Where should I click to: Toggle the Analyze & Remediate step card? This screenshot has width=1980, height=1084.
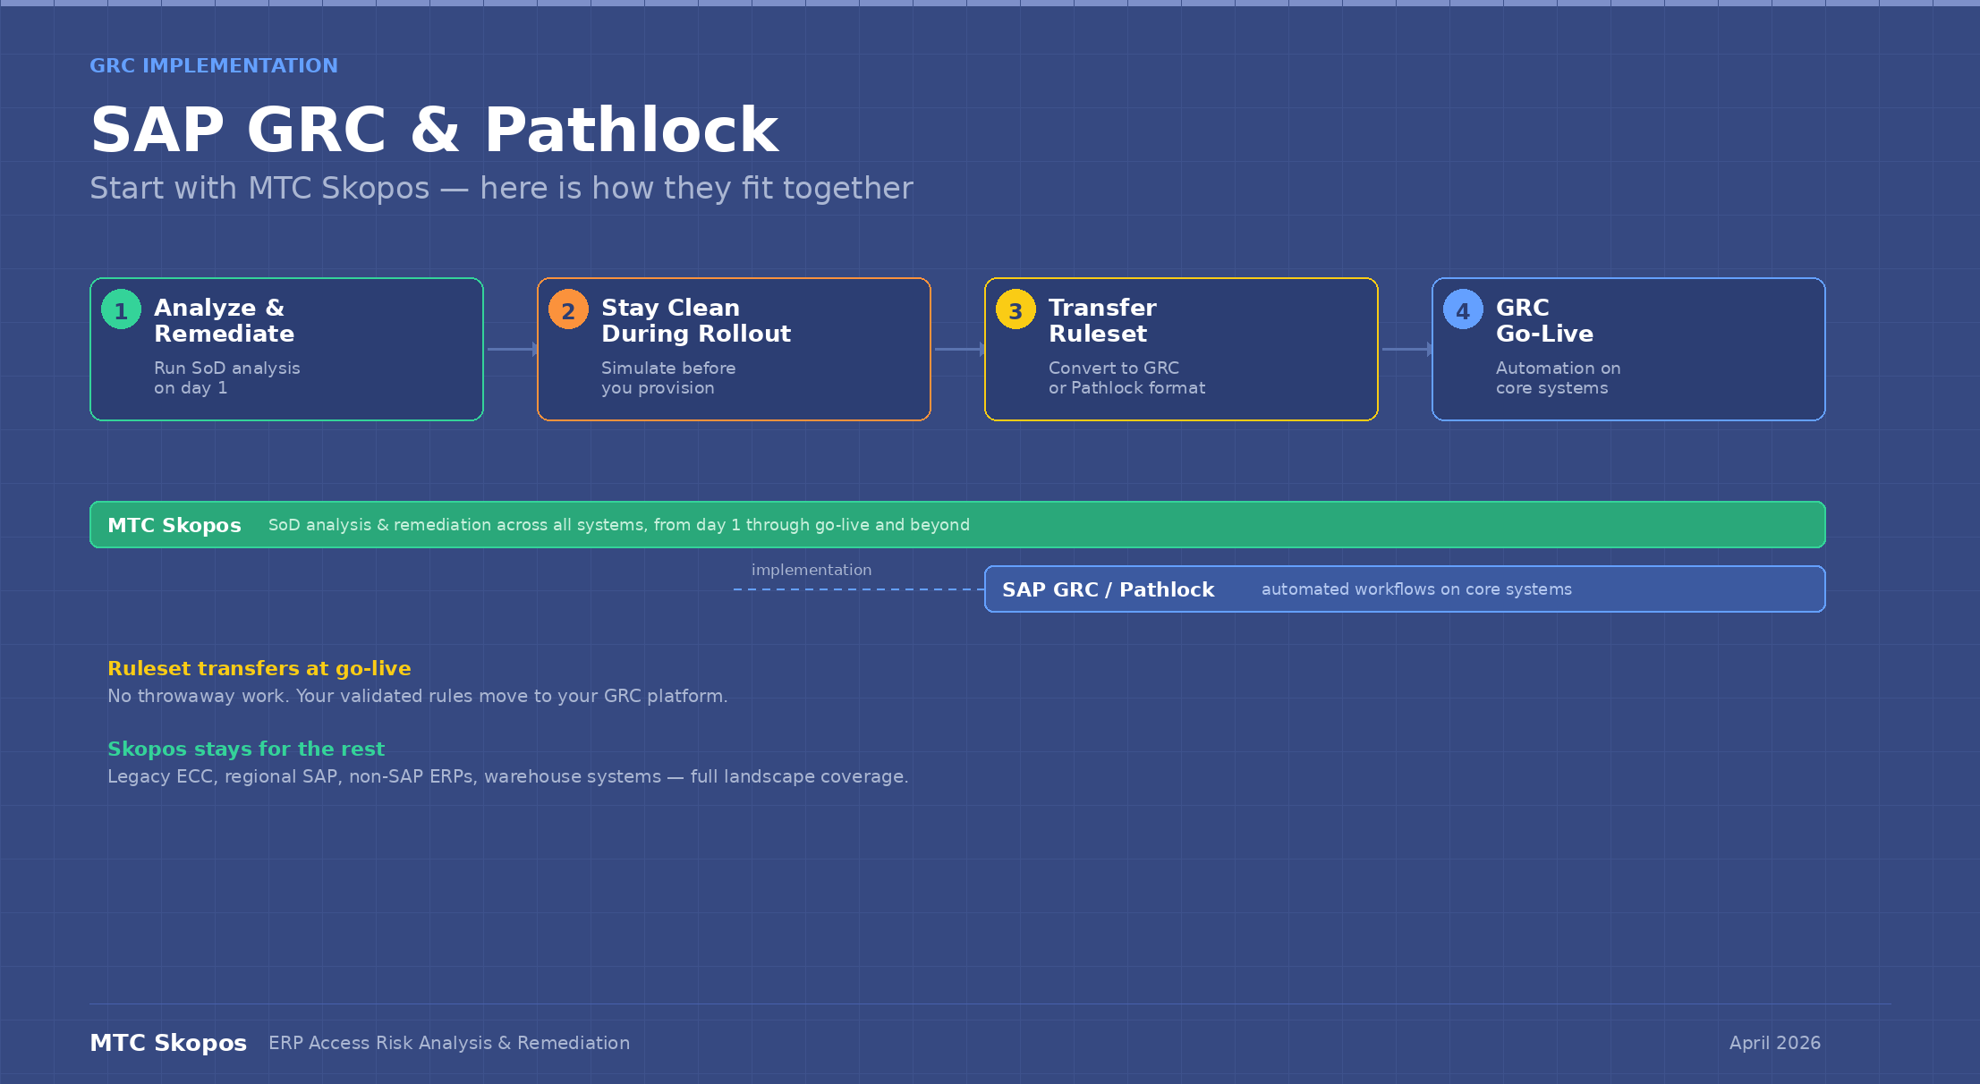click(286, 349)
